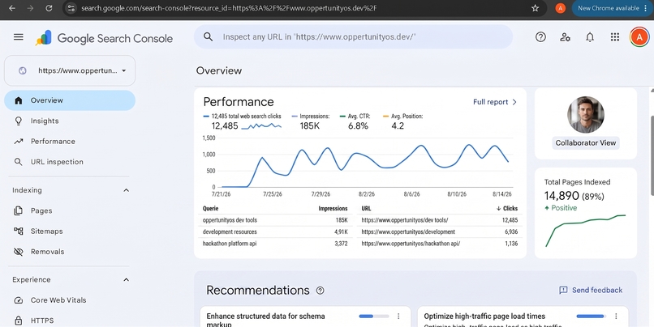The width and height of the screenshot is (654, 327).
Task: Click the Google Search Console logo
Action: (104, 38)
